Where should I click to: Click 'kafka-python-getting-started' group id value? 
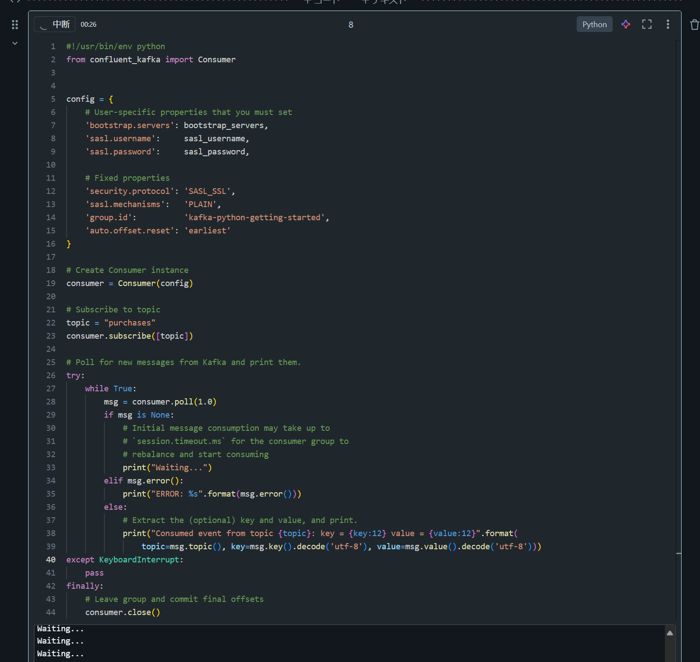point(255,218)
